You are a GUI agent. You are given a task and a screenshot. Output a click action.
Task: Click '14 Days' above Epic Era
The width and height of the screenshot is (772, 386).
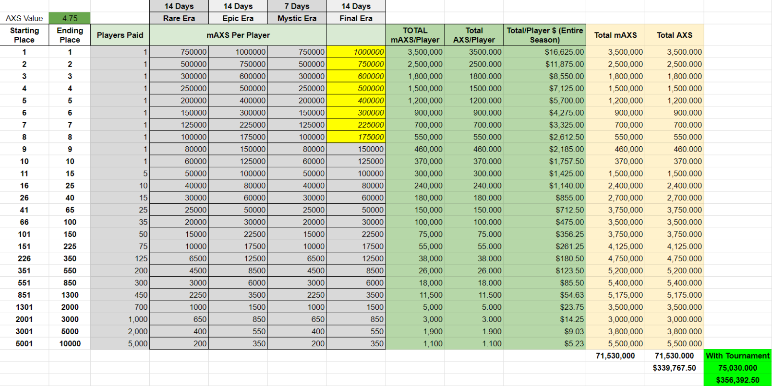pos(238,6)
